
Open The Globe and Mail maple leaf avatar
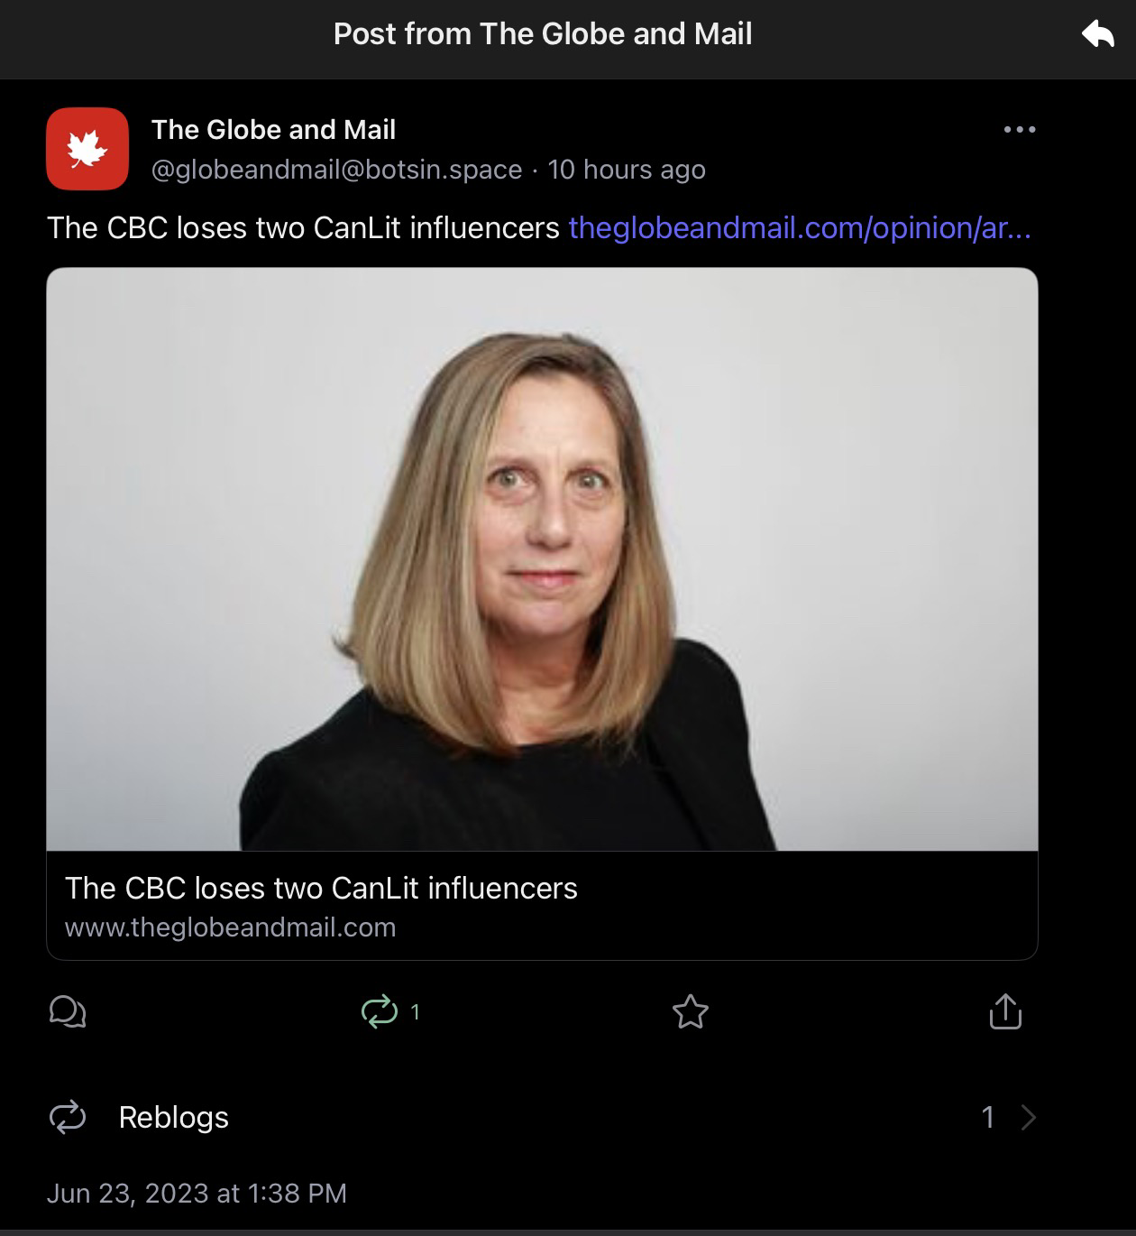coord(87,149)
